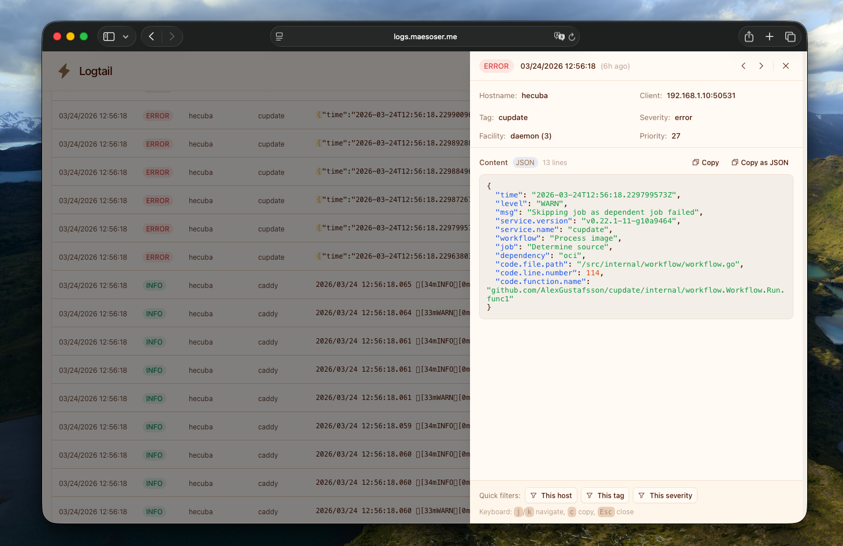
Task: Toggle the Safari sidebar icon
Action: point(109,36)
